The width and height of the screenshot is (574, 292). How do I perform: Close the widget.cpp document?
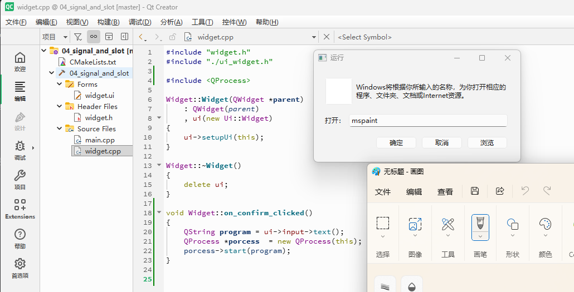[x=327, y=37]
